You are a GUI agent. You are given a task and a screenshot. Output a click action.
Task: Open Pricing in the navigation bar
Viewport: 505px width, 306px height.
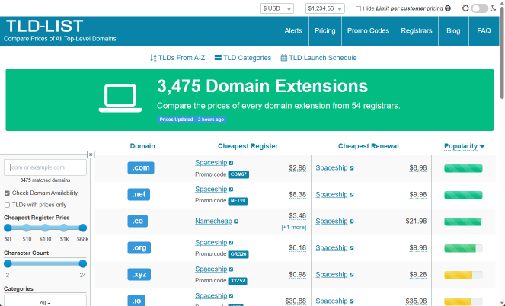pyautogui.click(x=325, y=31)
